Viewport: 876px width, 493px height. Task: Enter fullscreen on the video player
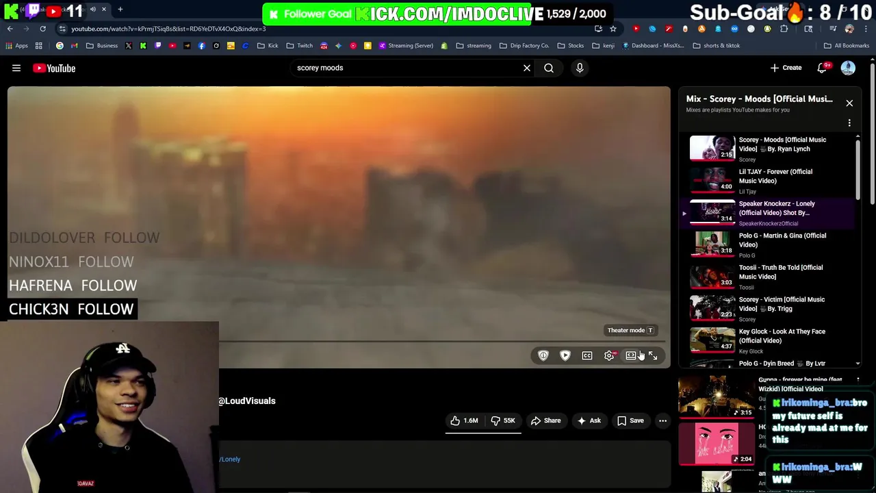coord(653,355)
